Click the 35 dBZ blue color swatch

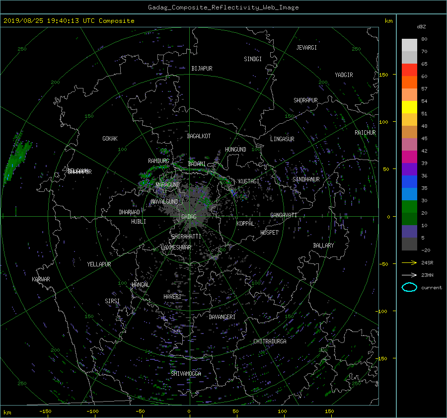[x=409, y=181]
